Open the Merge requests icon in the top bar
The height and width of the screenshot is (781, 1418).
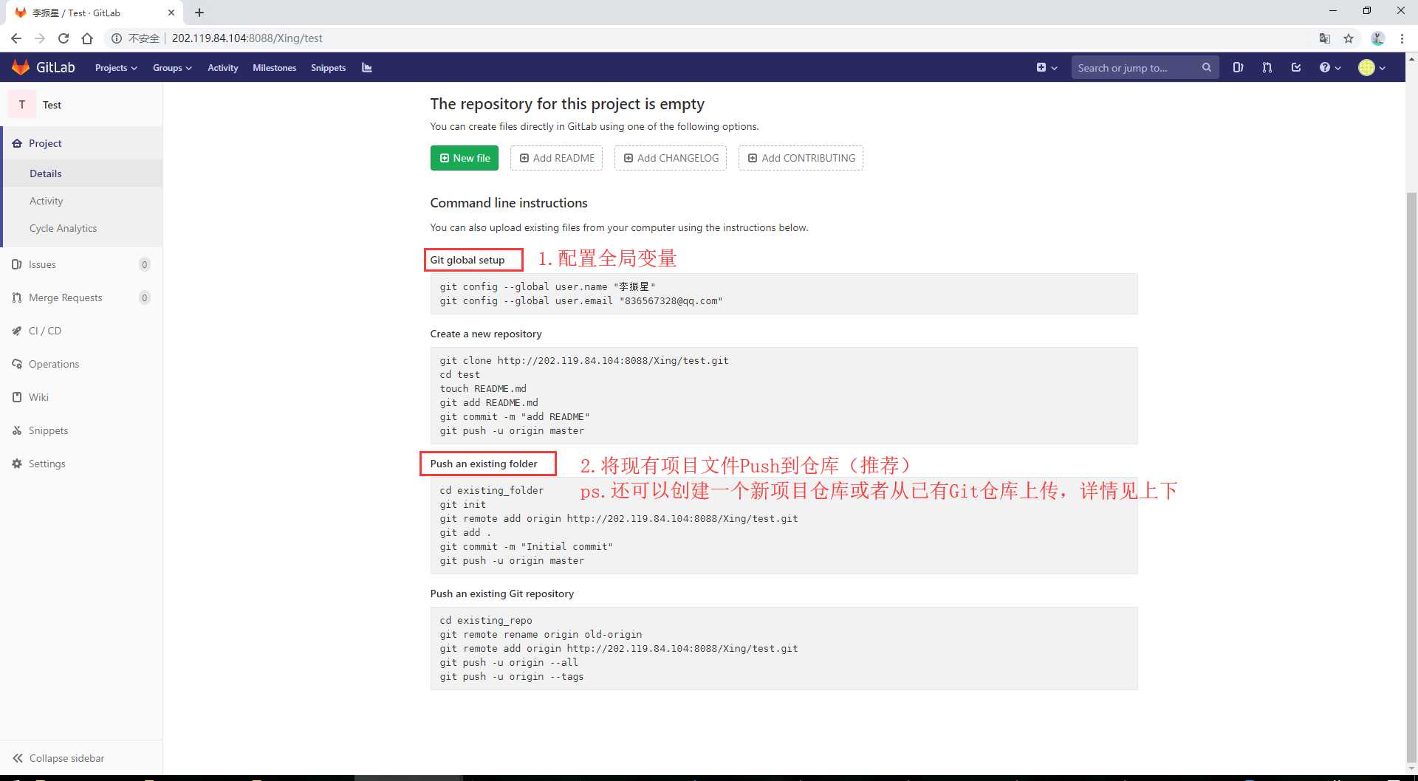pyautogui.click(x=1267, y=67)
